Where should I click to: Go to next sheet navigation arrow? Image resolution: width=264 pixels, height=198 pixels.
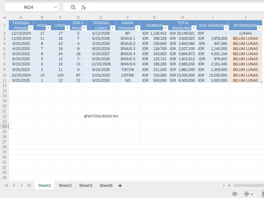point(22,186)
